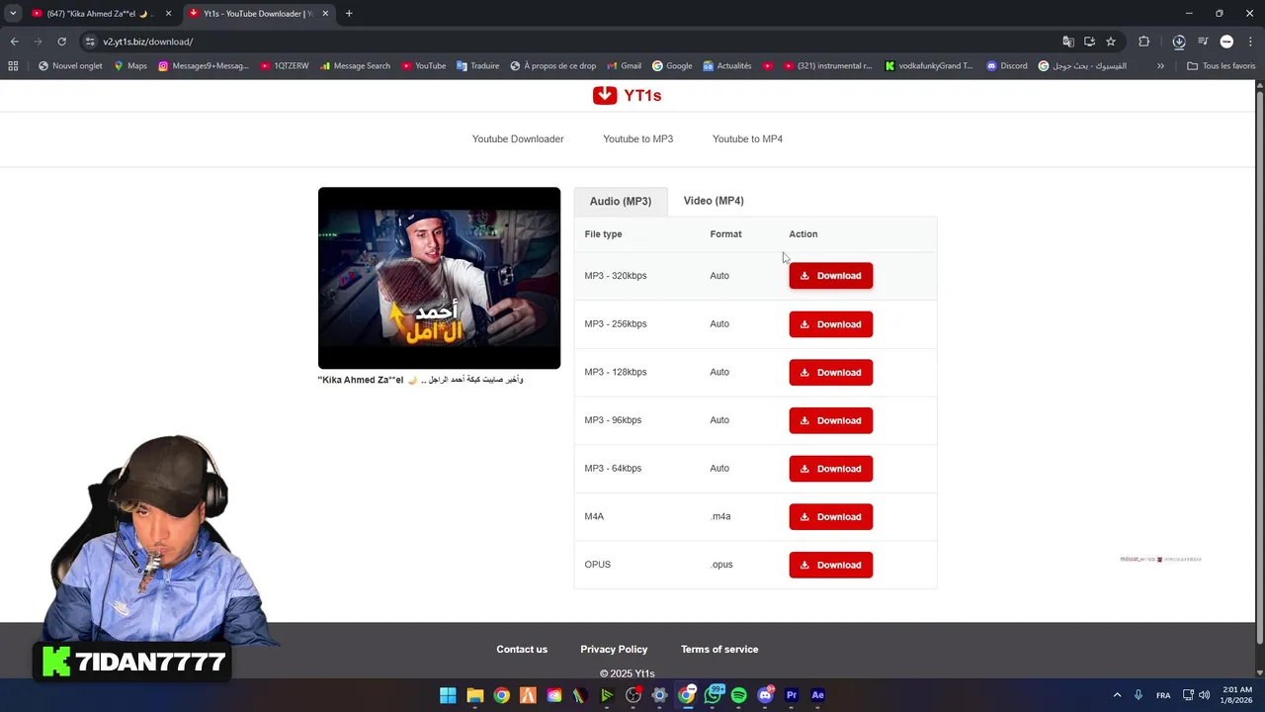Open Settings gear in the taskbar
The height and width of the screenshot is (712, 1265).
point(659,695)
